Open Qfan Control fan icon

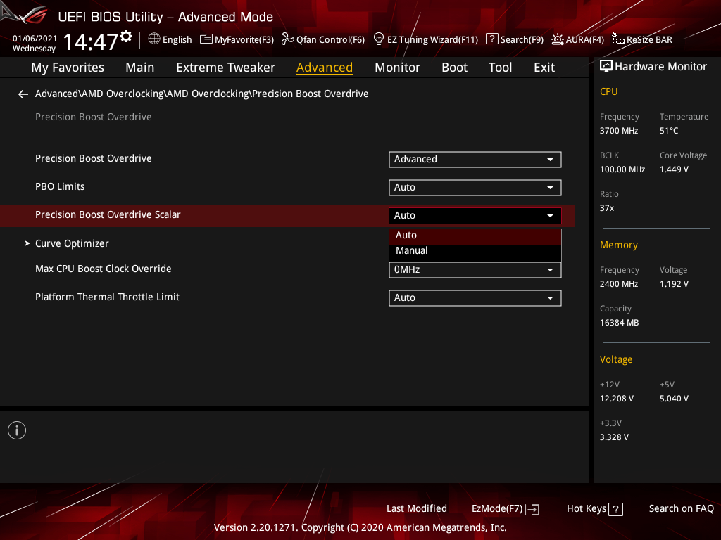click(x=287, y=39)
